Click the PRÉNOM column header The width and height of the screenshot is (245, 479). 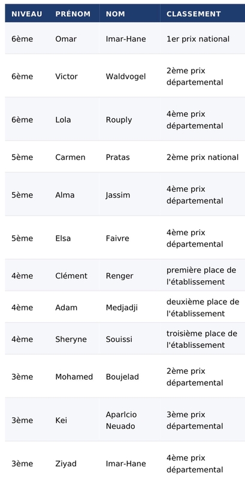[x=72, y=14]
